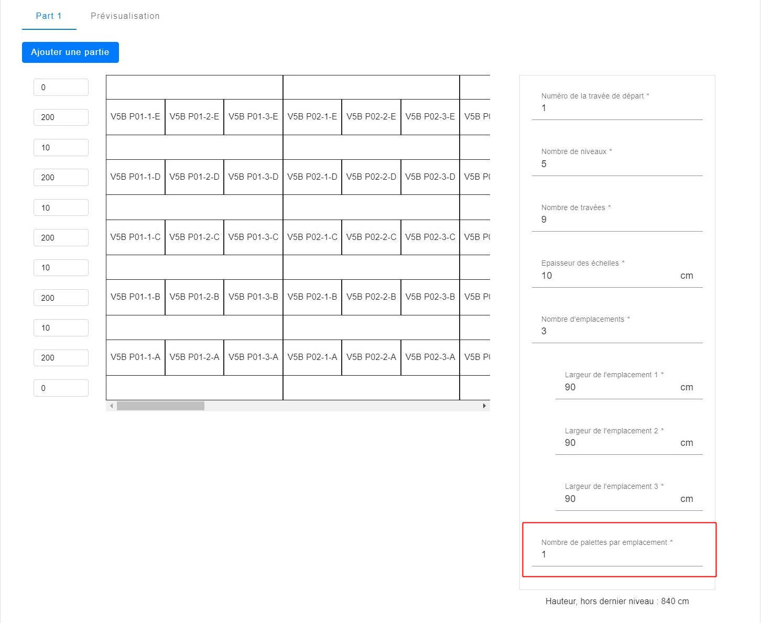Select the Part 1 tab
The width and height of the screenshot is (761, 623).
point(49,16)
